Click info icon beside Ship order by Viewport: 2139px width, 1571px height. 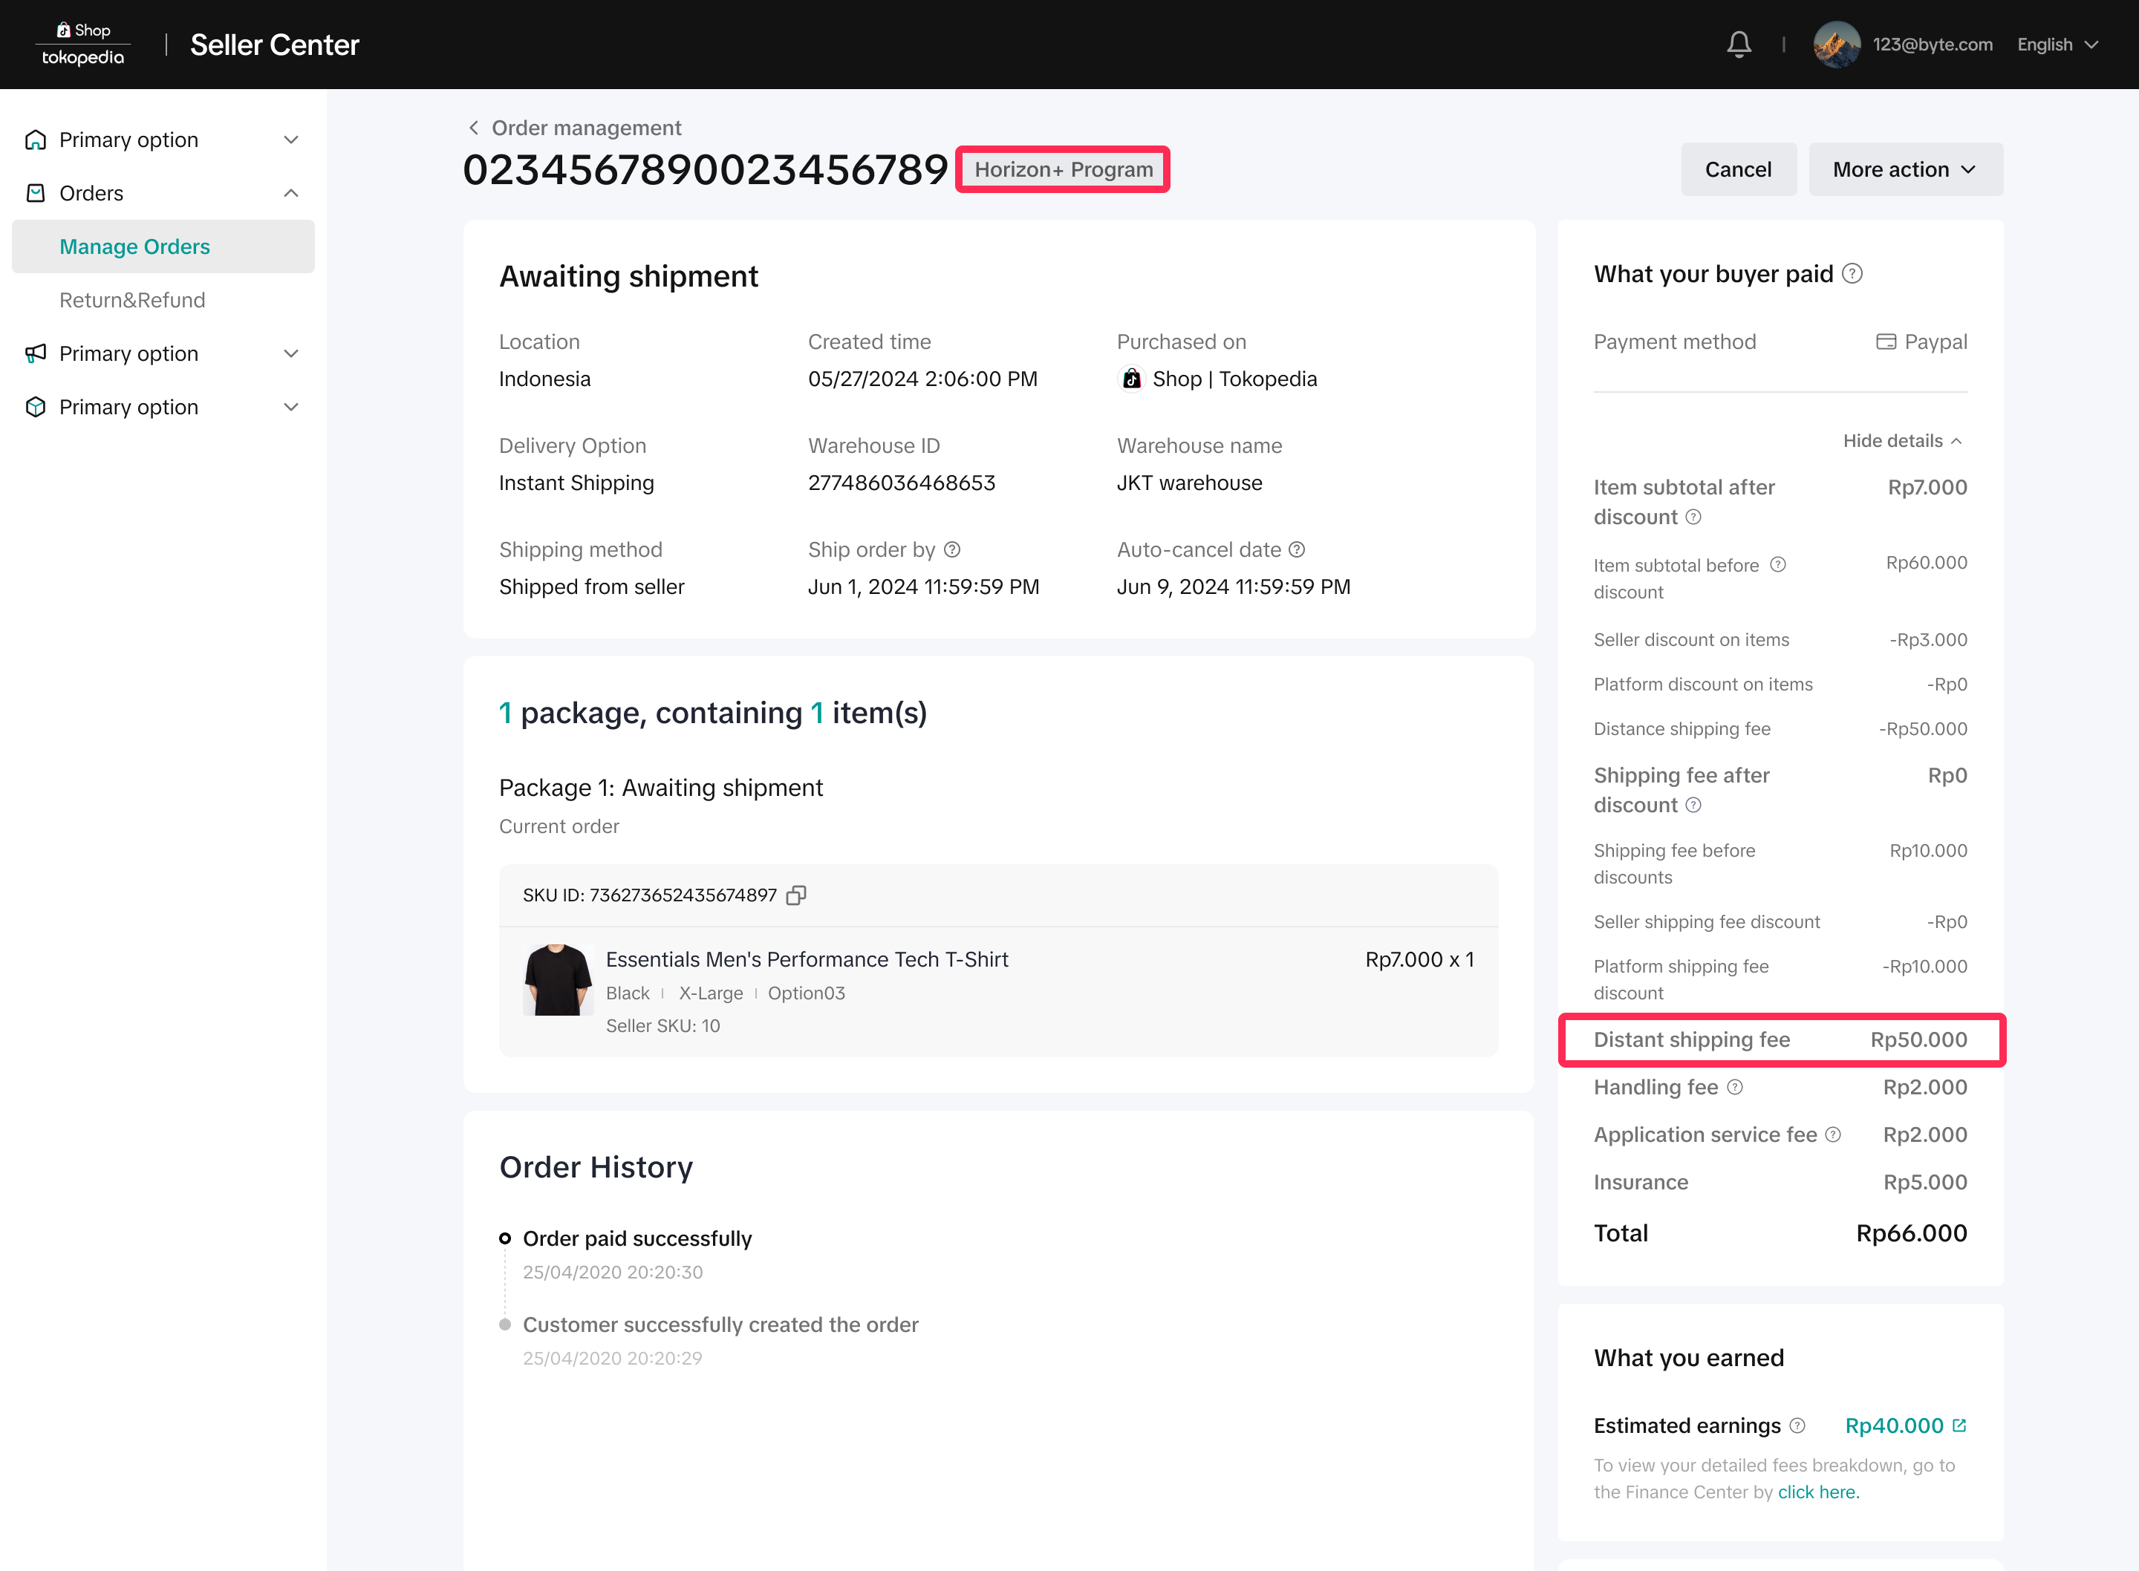(x=952, y=549)
